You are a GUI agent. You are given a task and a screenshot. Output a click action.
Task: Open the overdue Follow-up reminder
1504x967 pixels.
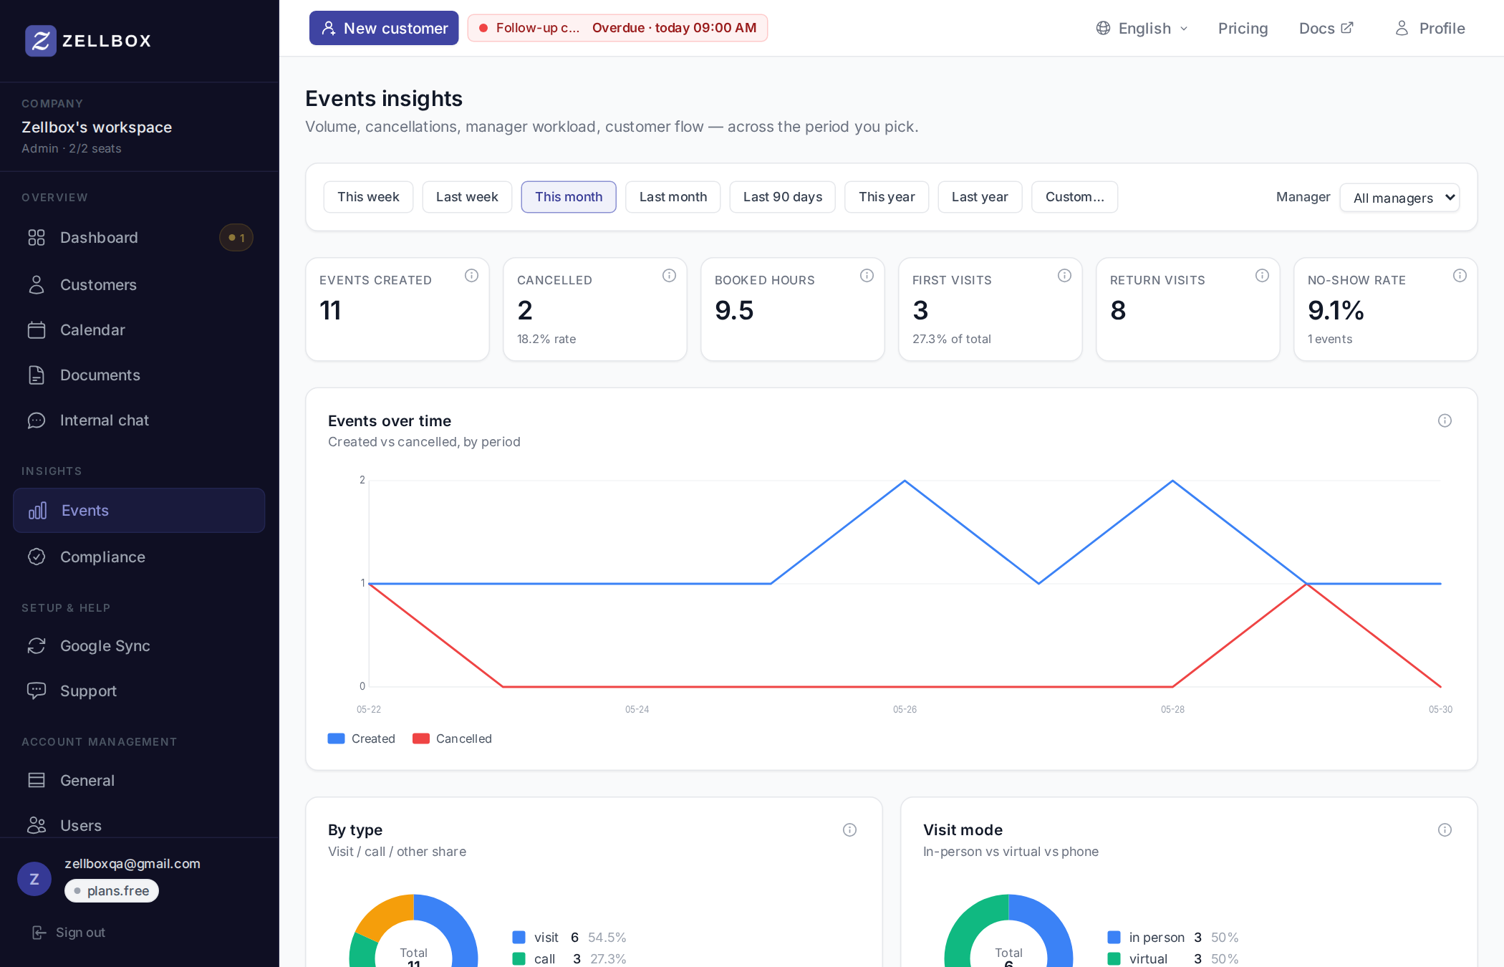point(617,28)
